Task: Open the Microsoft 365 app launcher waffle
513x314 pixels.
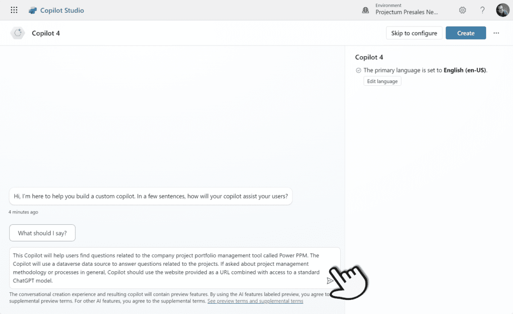Action: (14, 10)
